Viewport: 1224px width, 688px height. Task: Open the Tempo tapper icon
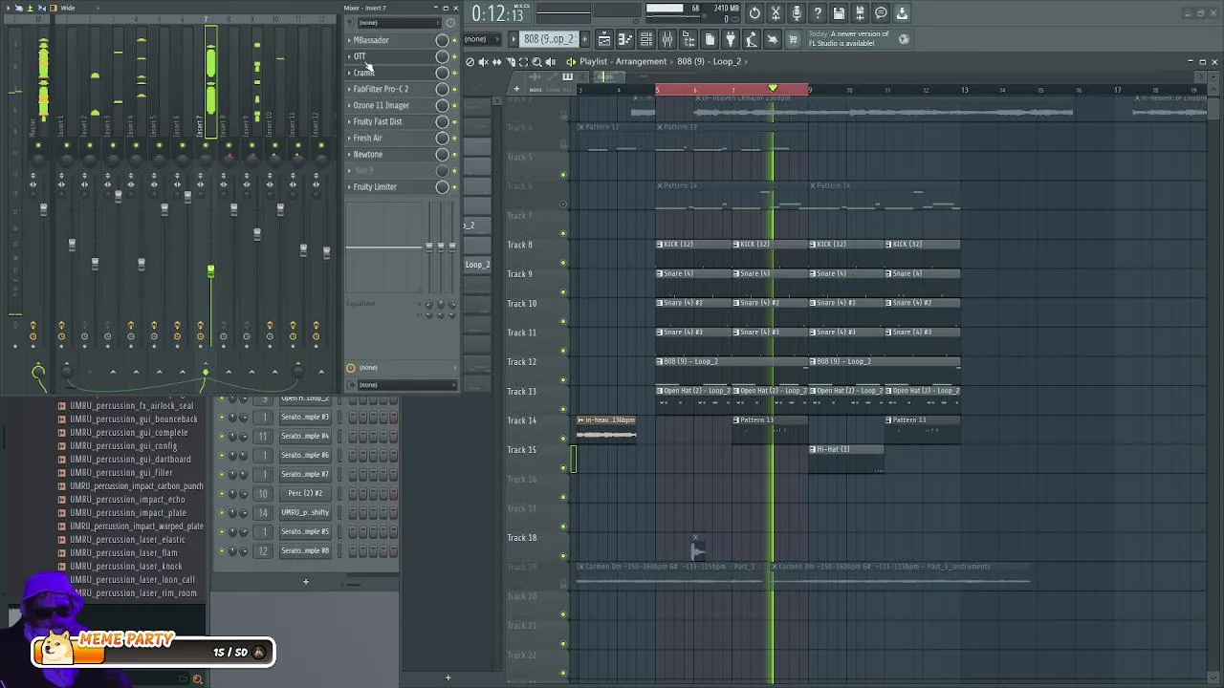pos(752,39)
